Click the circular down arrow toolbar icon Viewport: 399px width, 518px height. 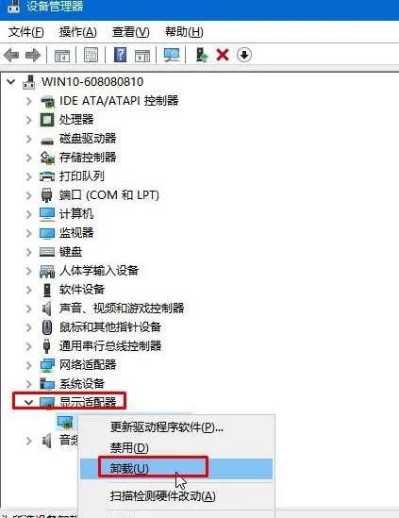pyautogui.click(x=244, y=55)
